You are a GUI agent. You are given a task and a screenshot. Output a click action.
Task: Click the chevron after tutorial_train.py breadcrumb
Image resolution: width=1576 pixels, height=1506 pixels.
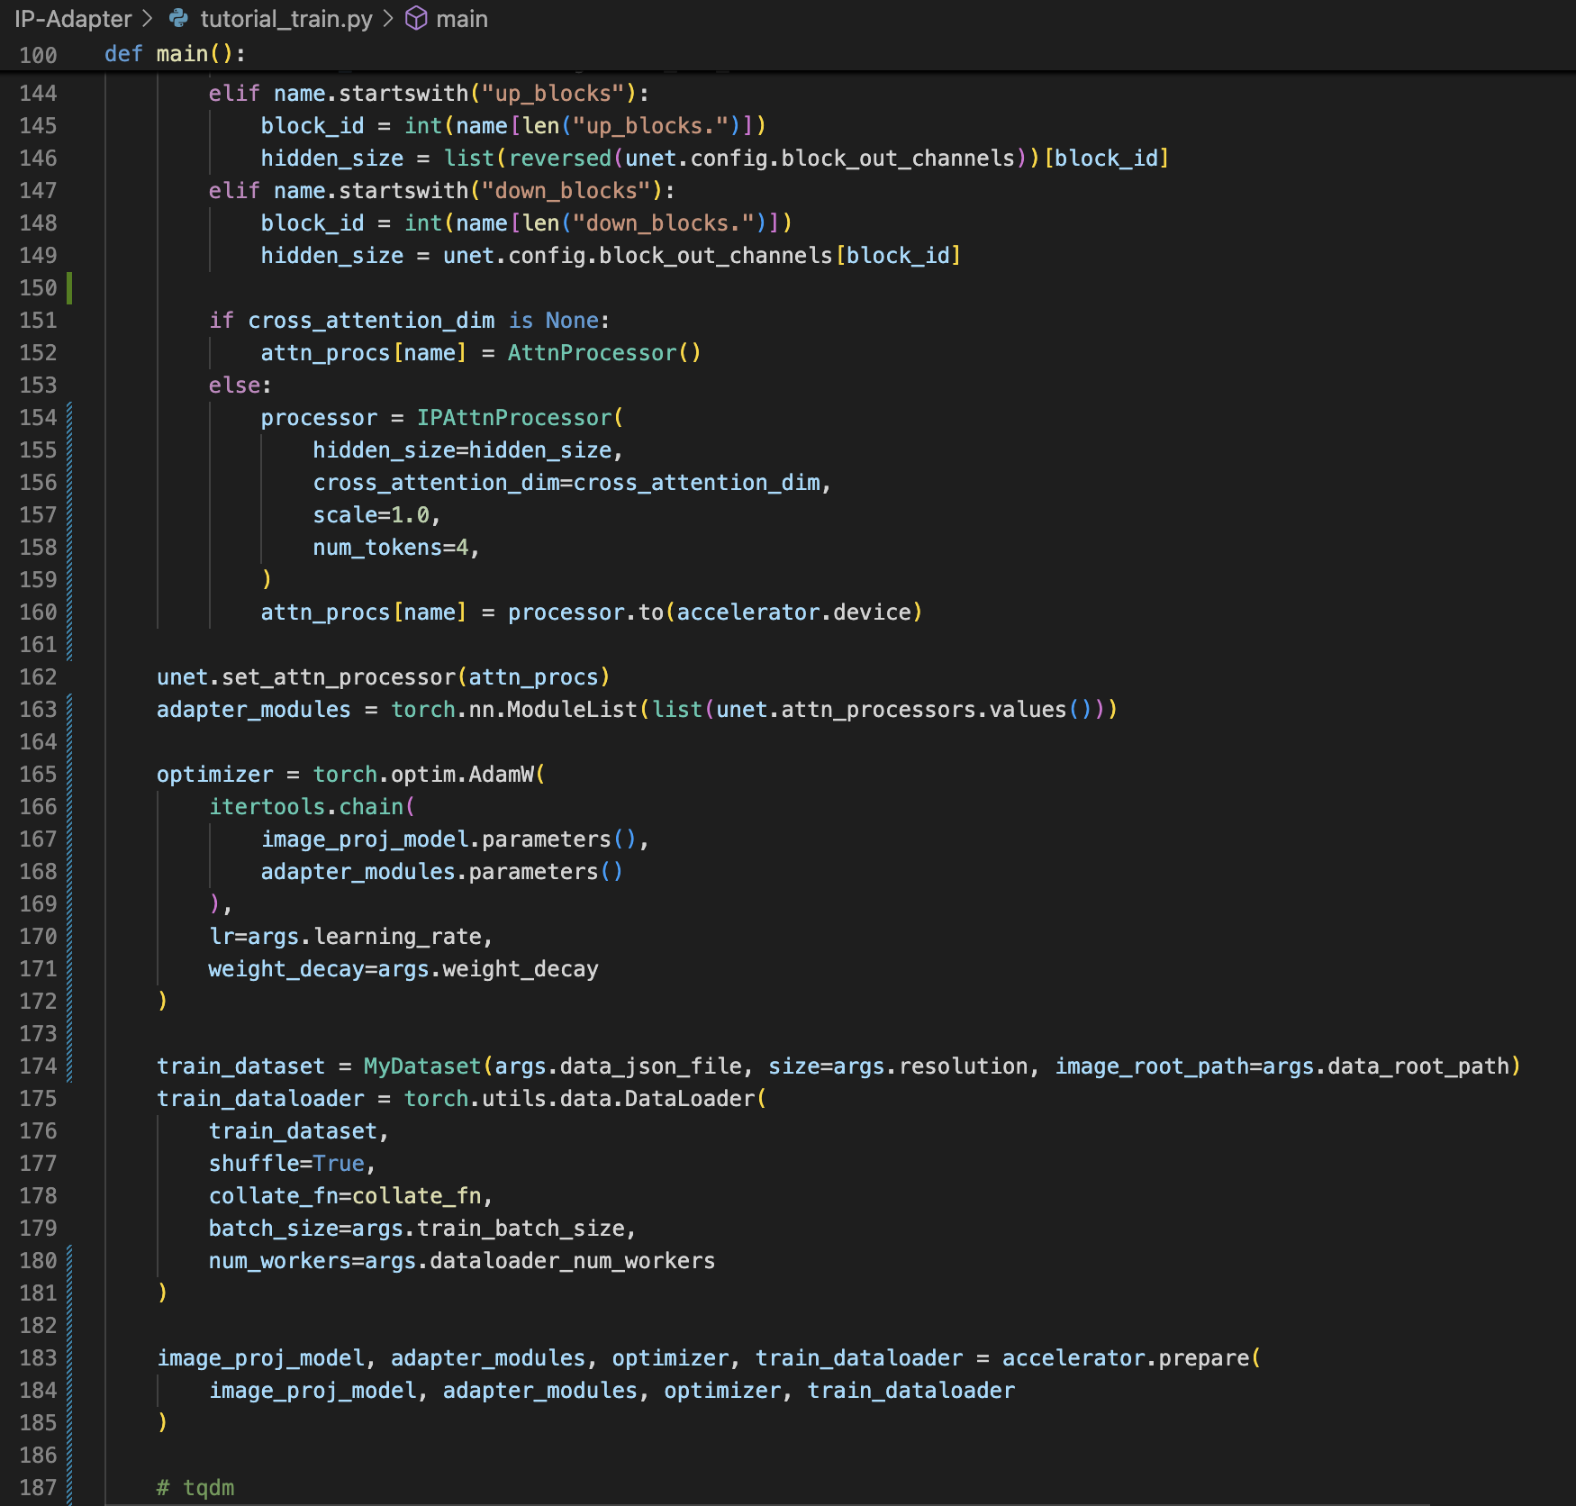click(x=388, y=19)
